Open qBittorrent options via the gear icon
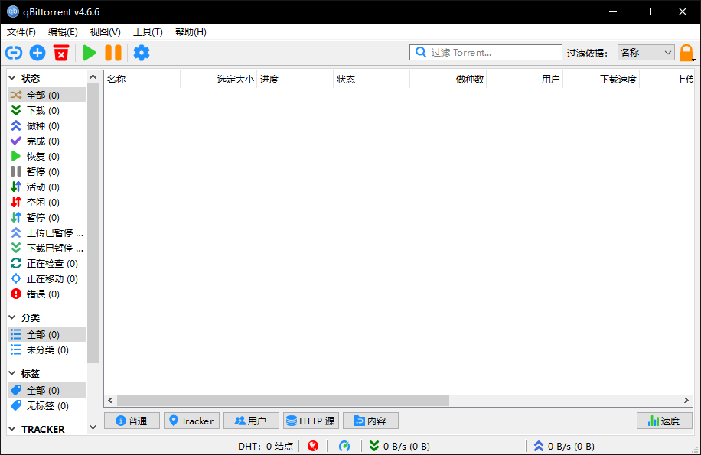This screenshot has width=701, height=455. point(141,53)
